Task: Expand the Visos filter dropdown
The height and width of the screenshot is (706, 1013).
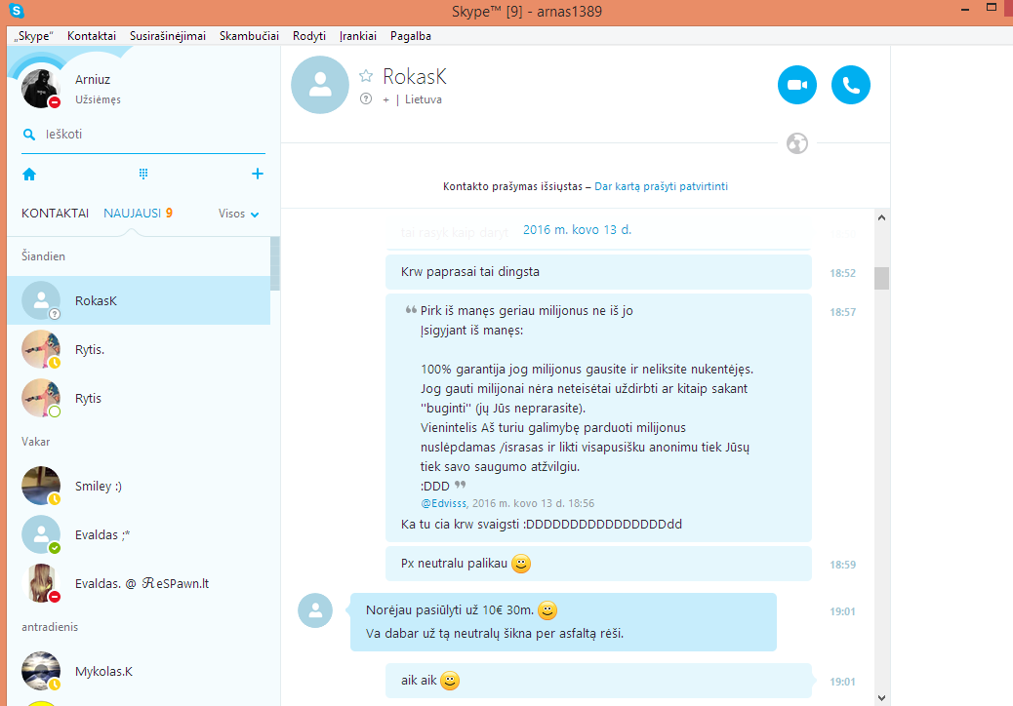Action: click(x=238, y=214)
